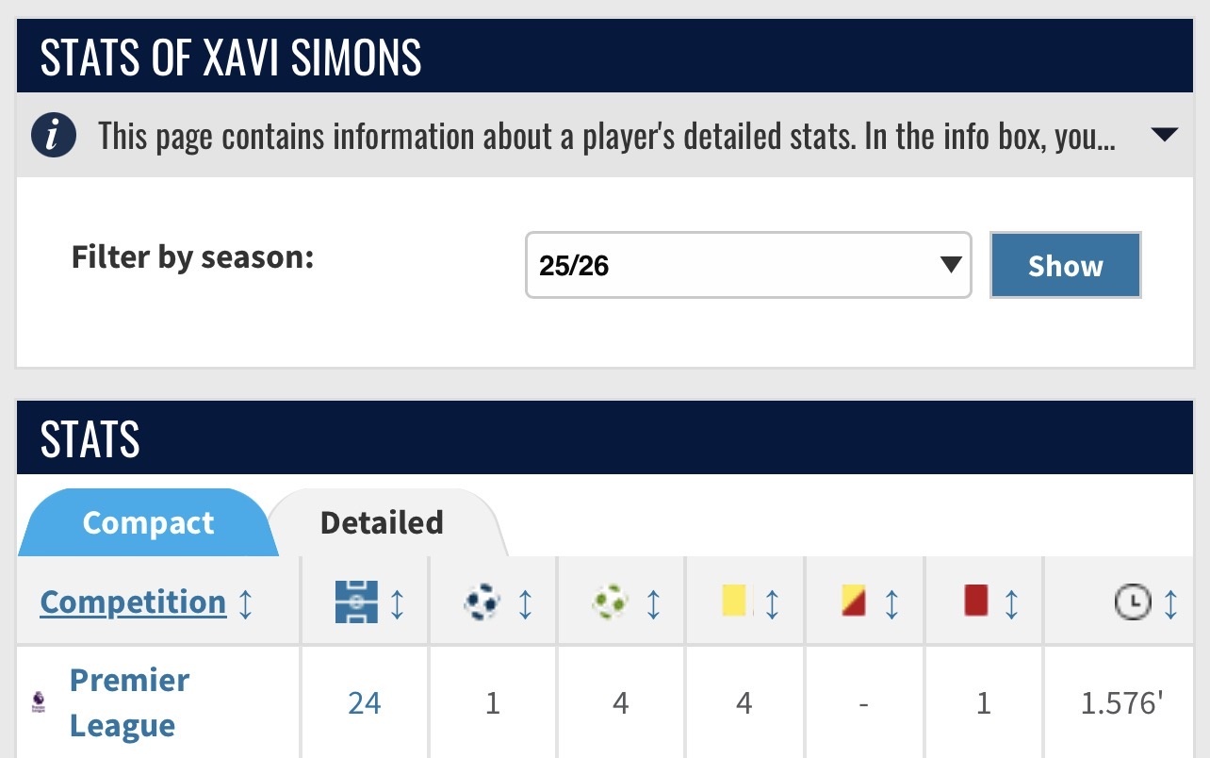The image size is (1210, 758).
Task: Sort by Competition using the arrow toggle
Action: click(x=245, y=602)
